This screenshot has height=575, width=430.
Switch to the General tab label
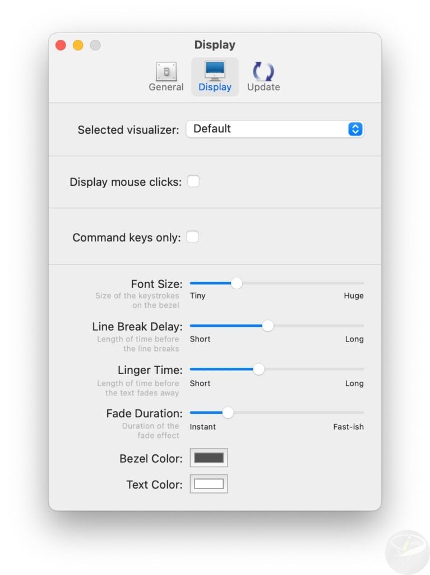(x=166, y=87)
